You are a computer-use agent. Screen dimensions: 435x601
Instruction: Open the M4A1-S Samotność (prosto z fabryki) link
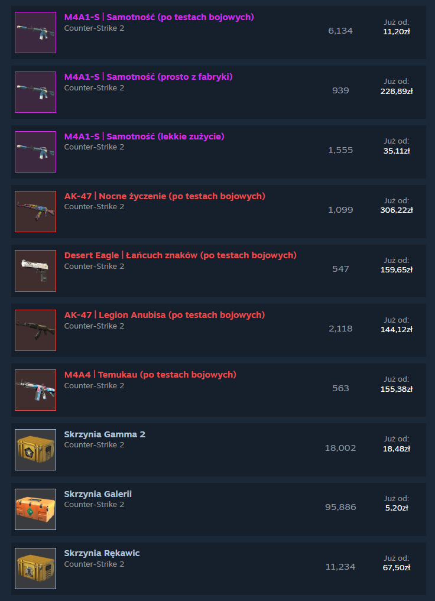pos(148,77)
